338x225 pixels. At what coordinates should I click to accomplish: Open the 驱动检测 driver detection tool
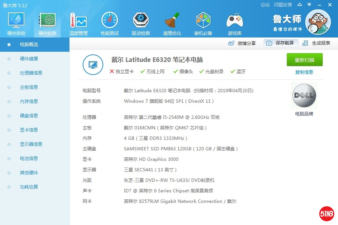pos(140,22)
